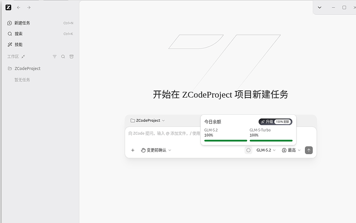Image resolution: width=356 pixels, height=223 pixels.
Task: Click the plus attachment icon
Action: (133, 150)
